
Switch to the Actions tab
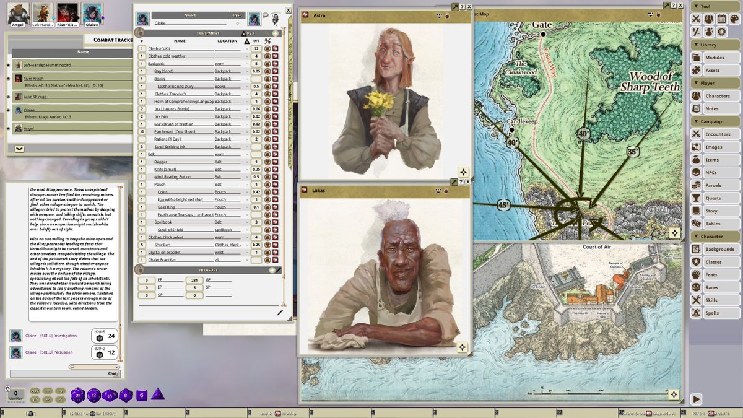click(x=289, y=156)
